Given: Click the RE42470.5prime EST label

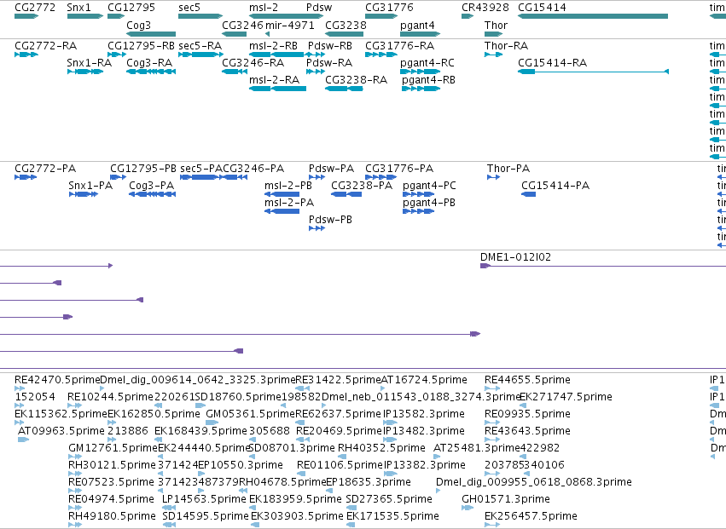Looking at the screenshot, I should [x=57, y=380].
